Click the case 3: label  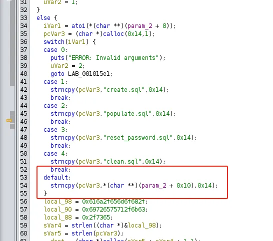pyautogui.click(x=55, y=130)
